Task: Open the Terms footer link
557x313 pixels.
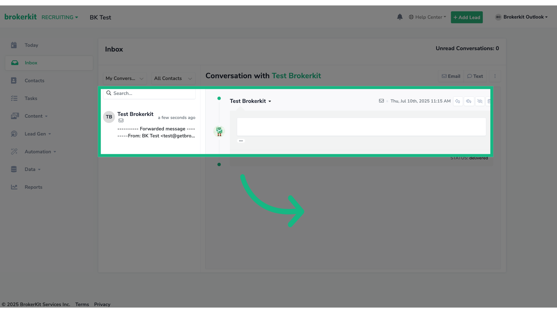Action: click(82, 304)
